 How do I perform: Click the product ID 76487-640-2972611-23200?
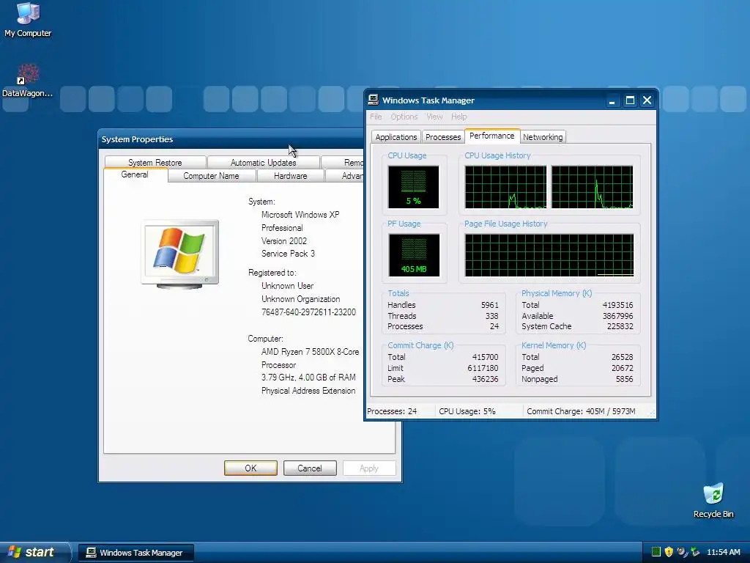[x=308, y=312]
